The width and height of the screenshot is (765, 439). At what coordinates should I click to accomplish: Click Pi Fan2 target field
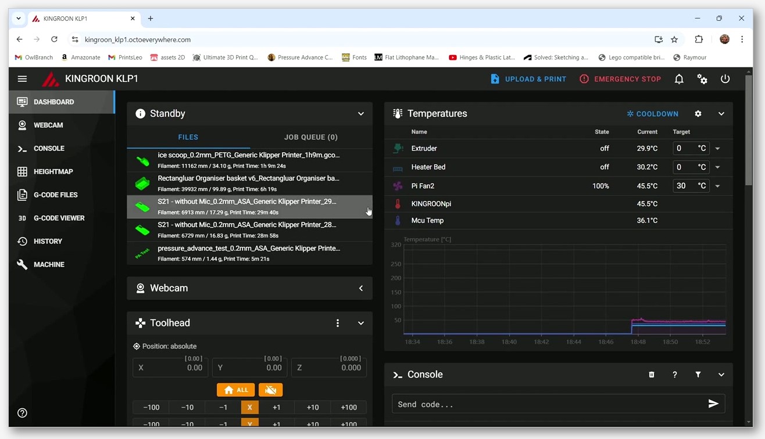tap(691, 186)
